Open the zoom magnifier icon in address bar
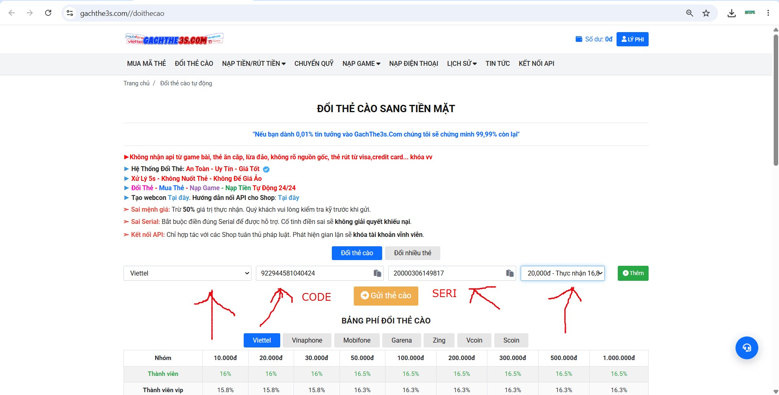Viewport: 779px width, 395px height. click(689, 13)
